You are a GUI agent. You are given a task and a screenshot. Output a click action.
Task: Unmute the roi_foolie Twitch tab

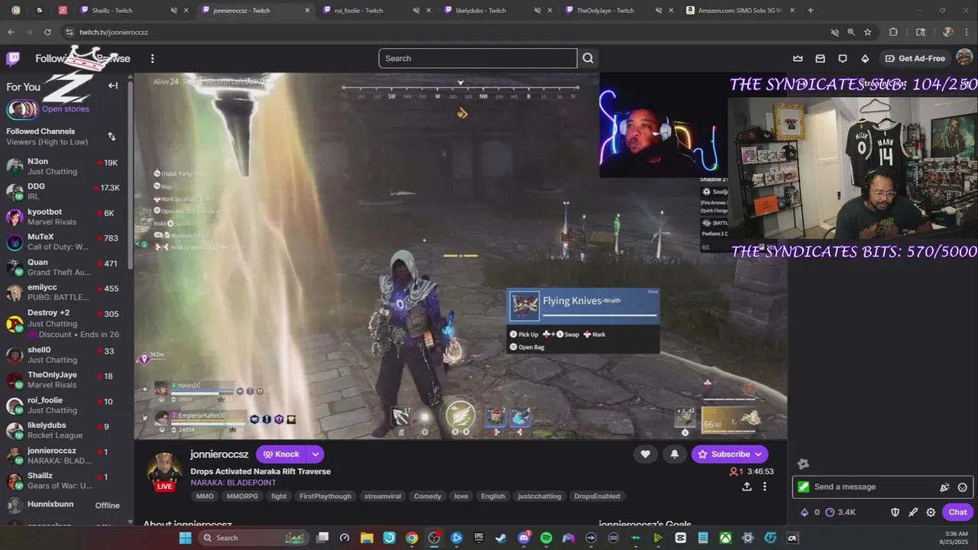(416, 11)
